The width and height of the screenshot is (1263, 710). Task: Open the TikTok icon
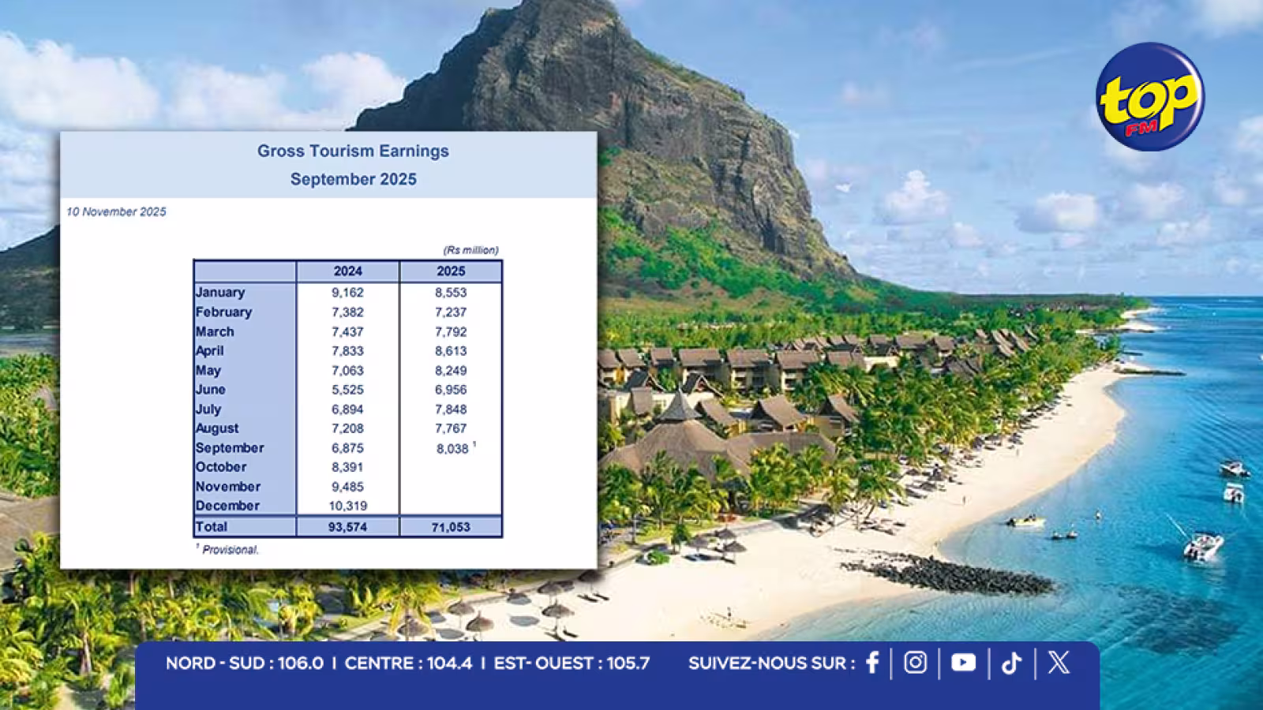(1011, 663)
